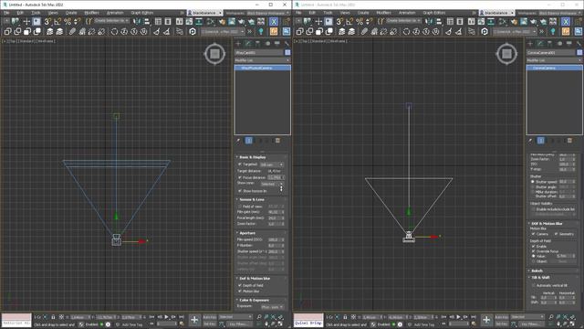Click remove modifier trash icon in right panel

569,141
